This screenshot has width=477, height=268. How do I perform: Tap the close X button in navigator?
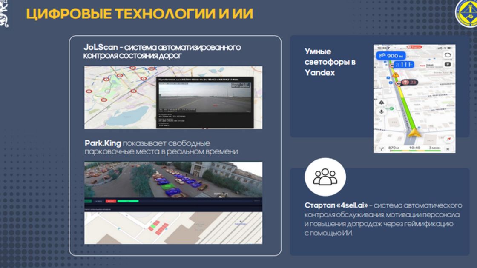click(447, 149)
